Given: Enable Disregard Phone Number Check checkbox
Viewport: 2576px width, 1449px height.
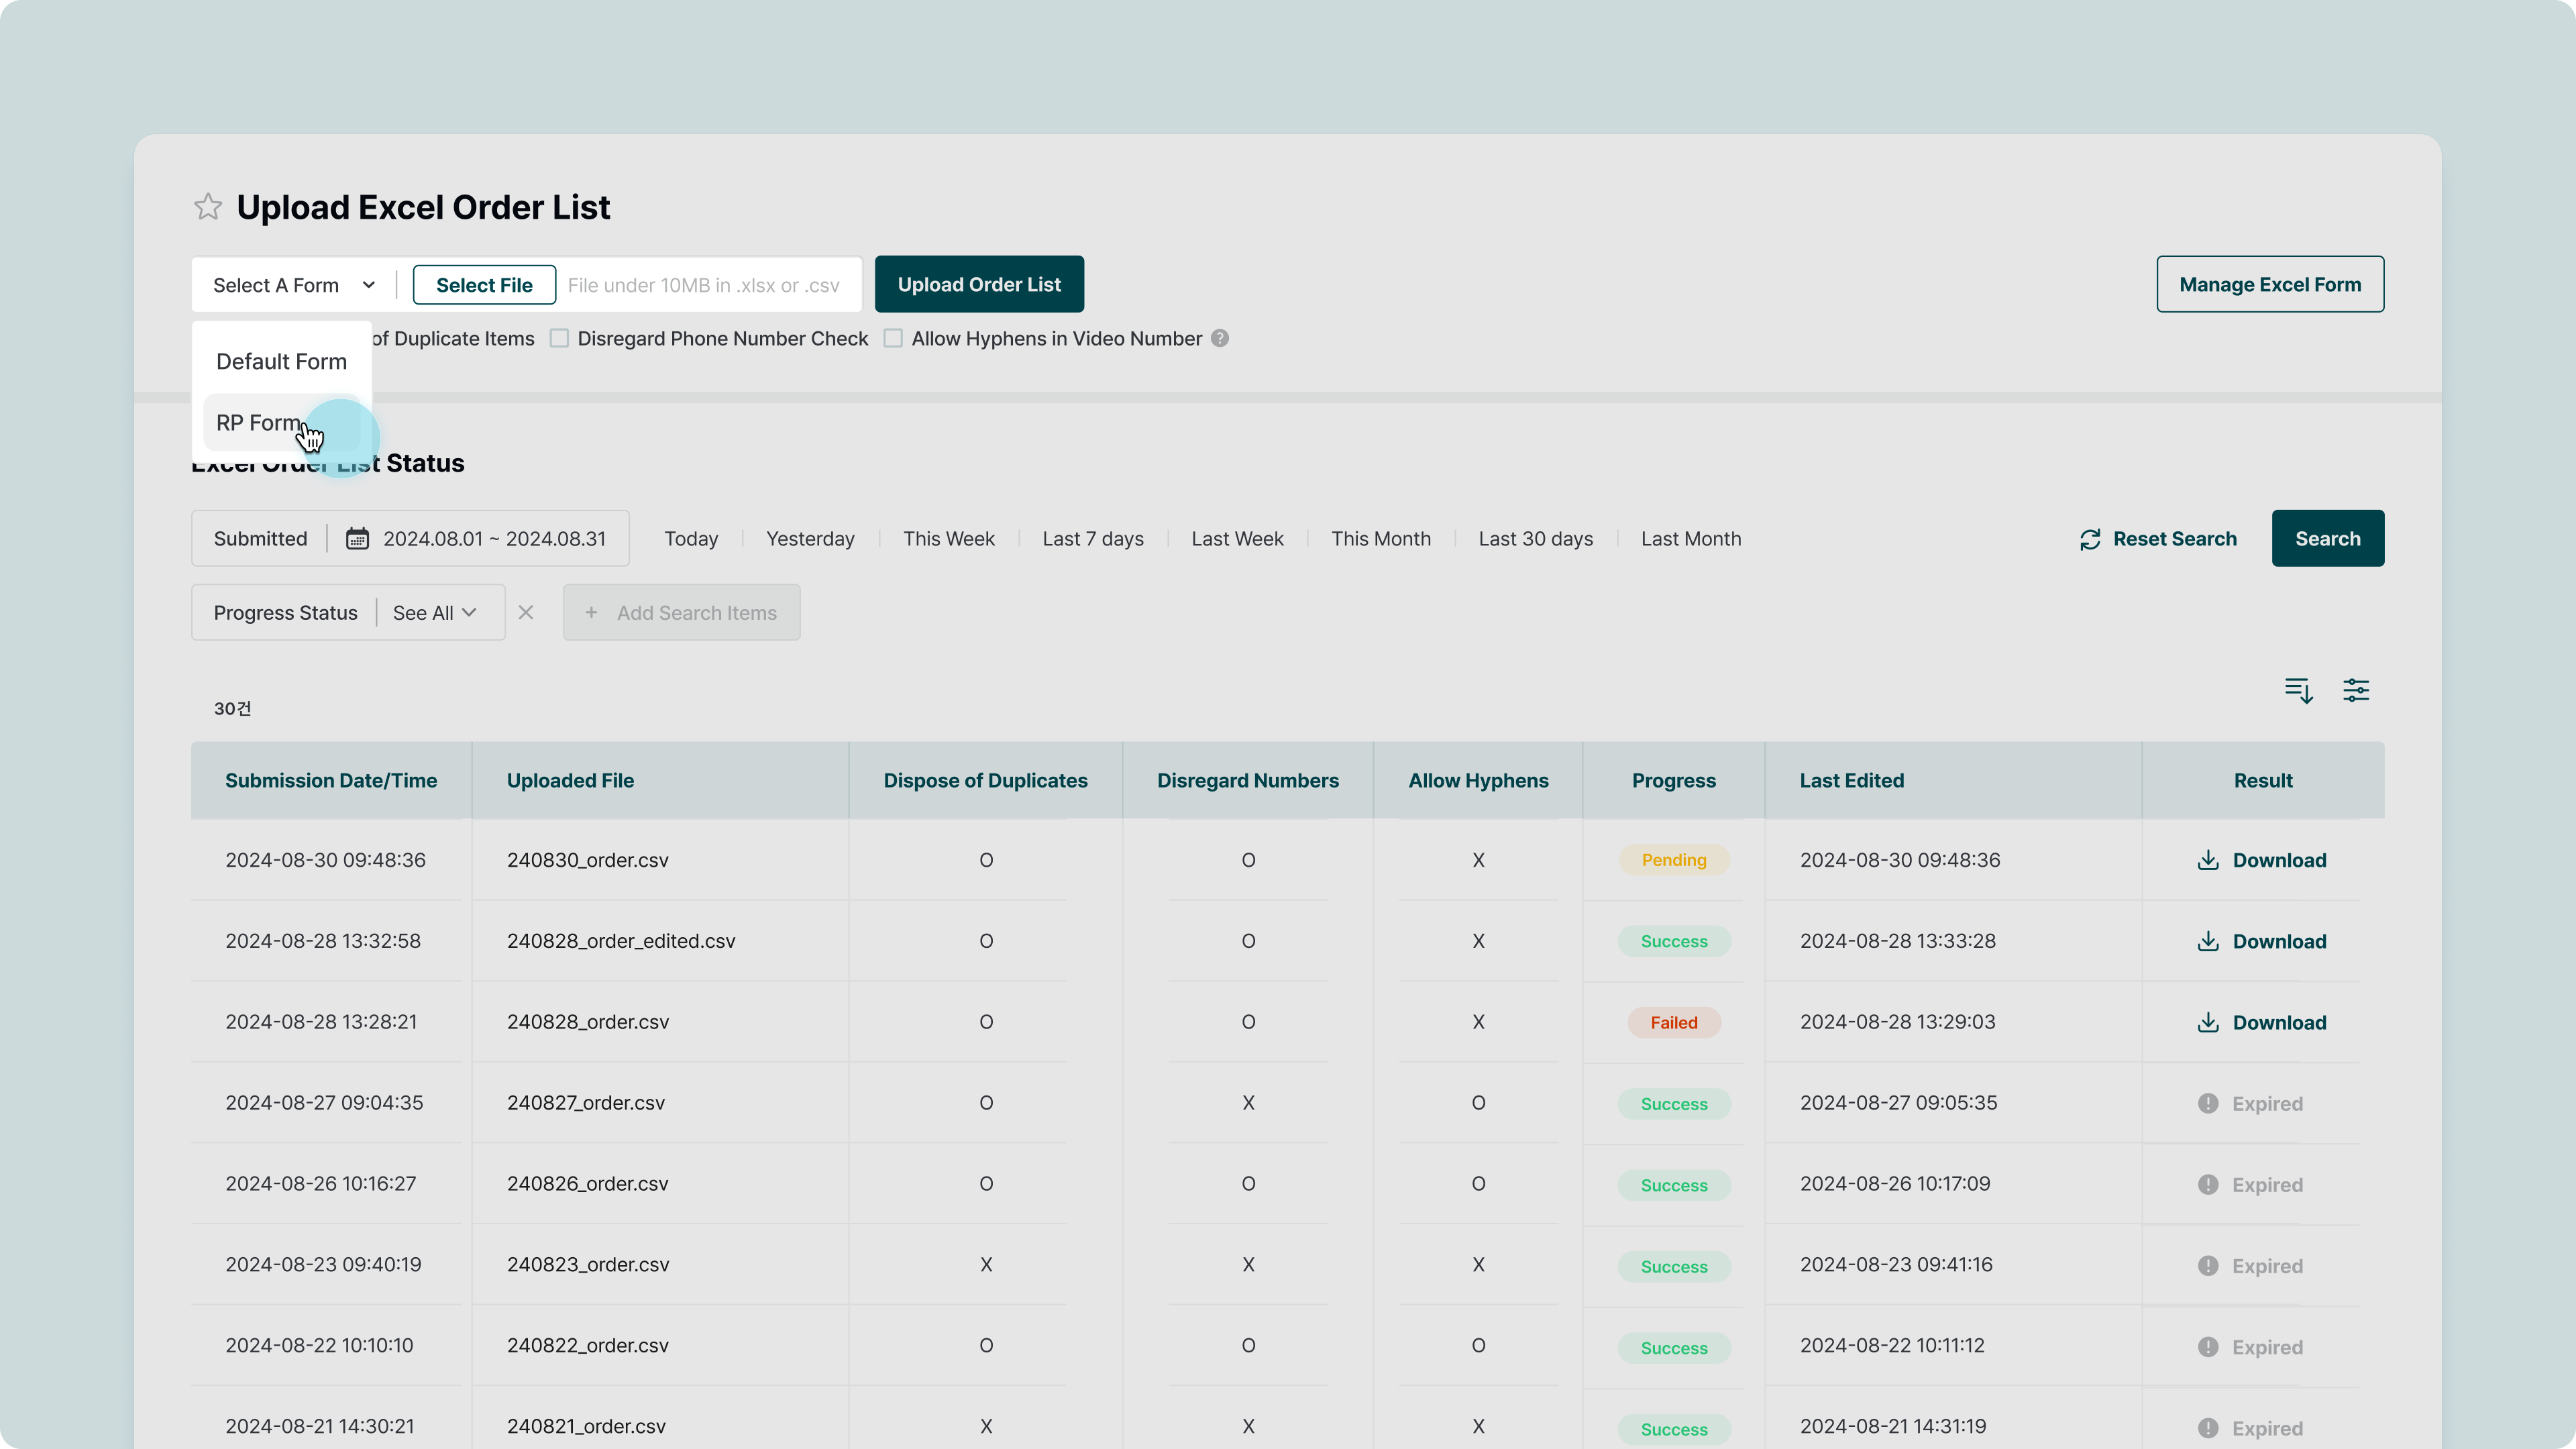Looking at the screenshot, I should [x=560, y=339].
